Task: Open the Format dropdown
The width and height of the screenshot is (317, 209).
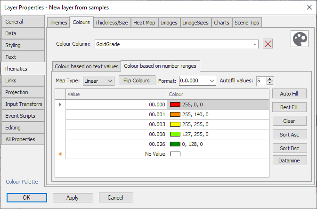Action: tap(211, 81)
